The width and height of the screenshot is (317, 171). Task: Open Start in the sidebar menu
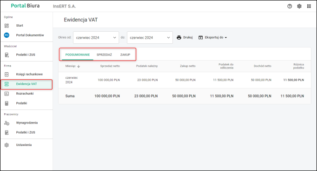[20, 26]
